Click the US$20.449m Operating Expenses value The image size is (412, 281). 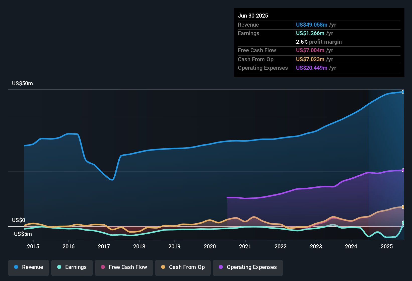tap(311, 68)
